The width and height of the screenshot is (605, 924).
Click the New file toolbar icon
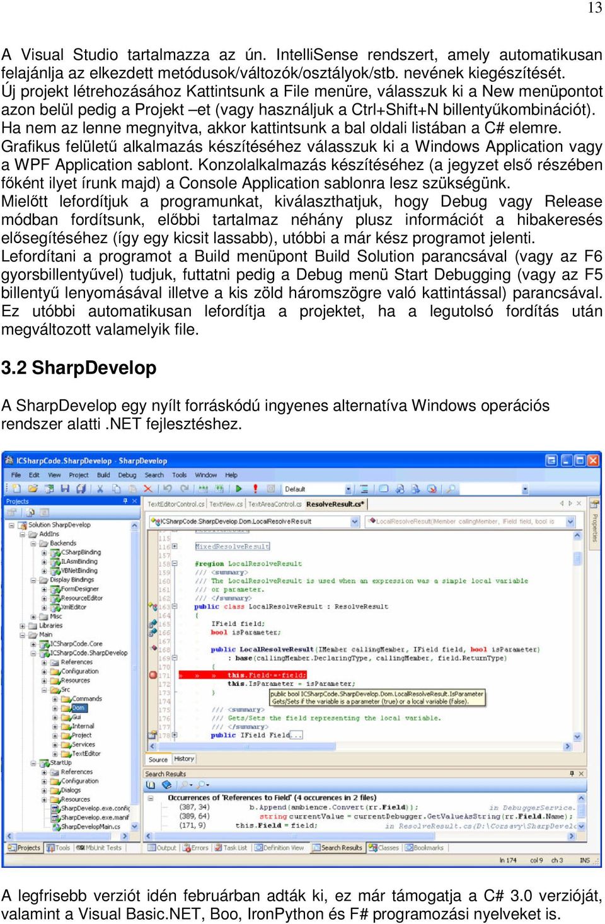[x=17, y=489]
